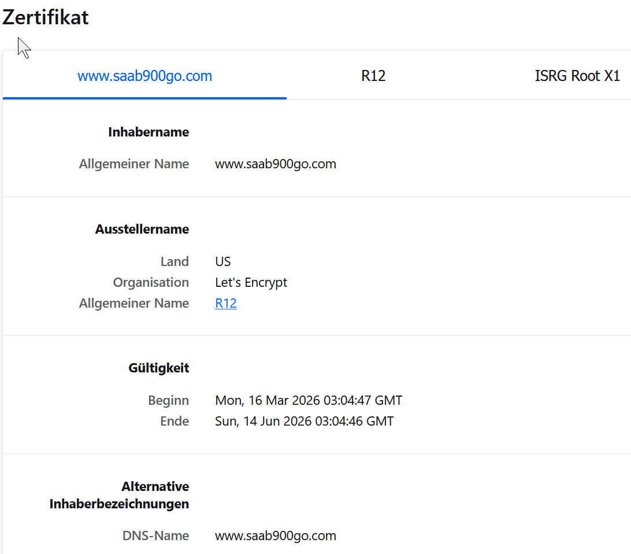Click the Ende field label
The image size is (631, 554).
point(175,421)
